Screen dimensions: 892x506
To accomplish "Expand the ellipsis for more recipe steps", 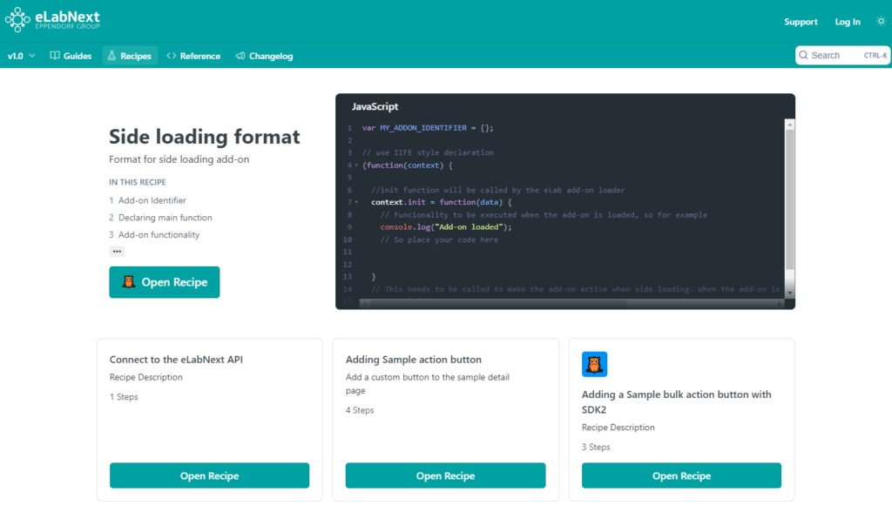I will [117, 252].
